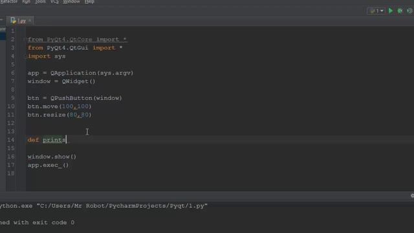Click gutter line number 14

pos(11,140)
